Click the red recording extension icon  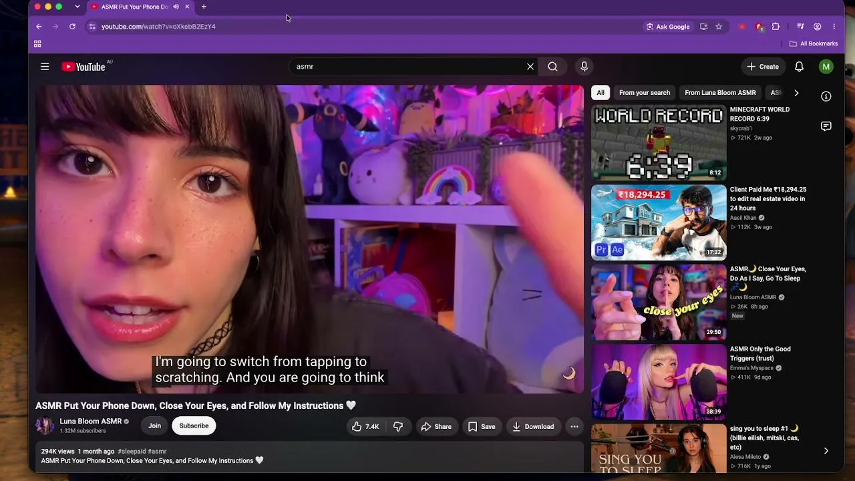[742, 27]
